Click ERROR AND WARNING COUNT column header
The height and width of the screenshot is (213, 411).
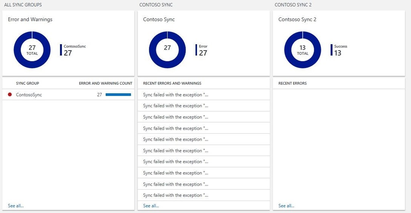106,83
